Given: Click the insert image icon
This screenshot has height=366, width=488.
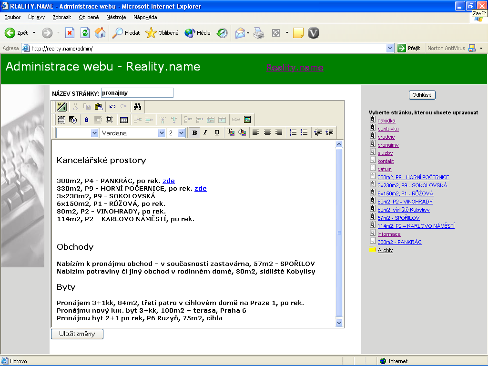Looking at the screenshot, I should pos(247,120).
